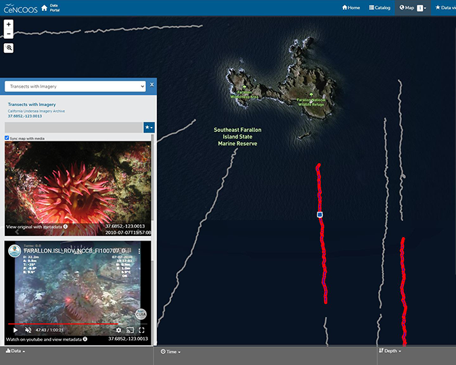Image resolution: width=456 pixels, height=365 pixels.
Task: Click the CUIA watermark button in video
Action: [141, 314]
